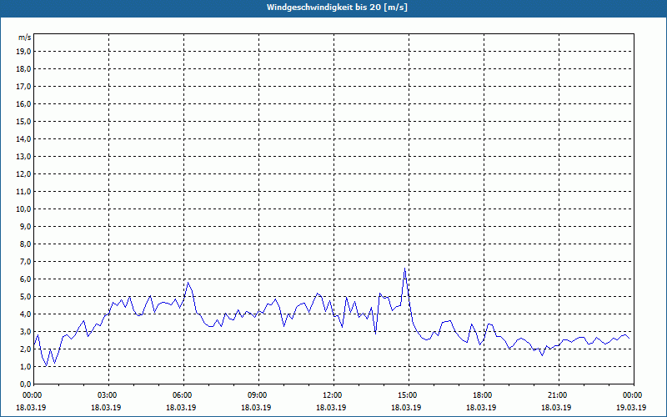This screenshot has height=417, width=667.
Task: Select the 06:00 time label
Action: [183, 395]
